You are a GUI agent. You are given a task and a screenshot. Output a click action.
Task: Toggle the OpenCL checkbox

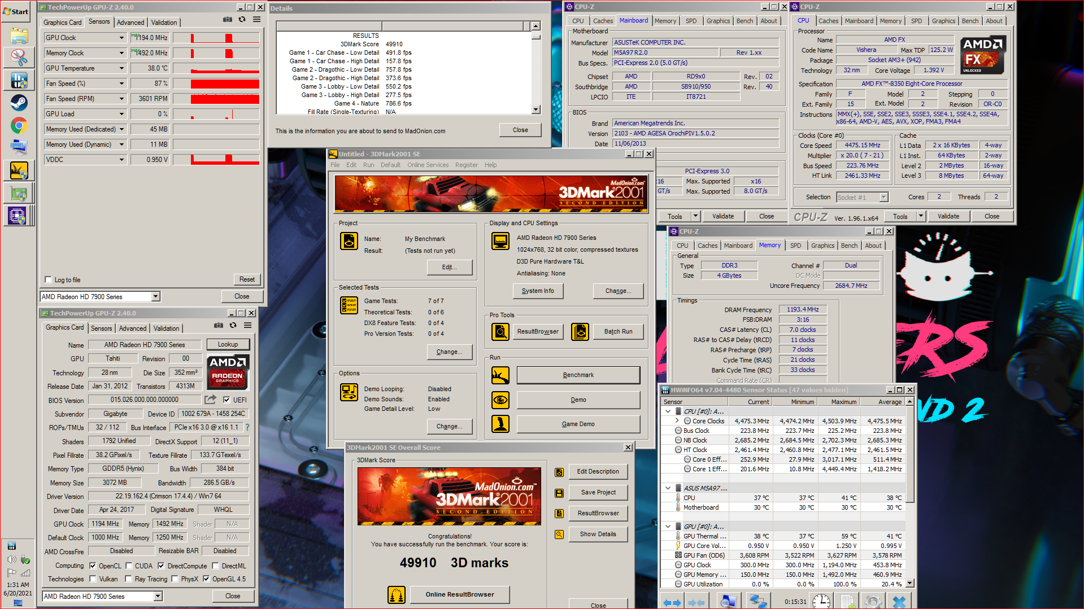point(93,566)
